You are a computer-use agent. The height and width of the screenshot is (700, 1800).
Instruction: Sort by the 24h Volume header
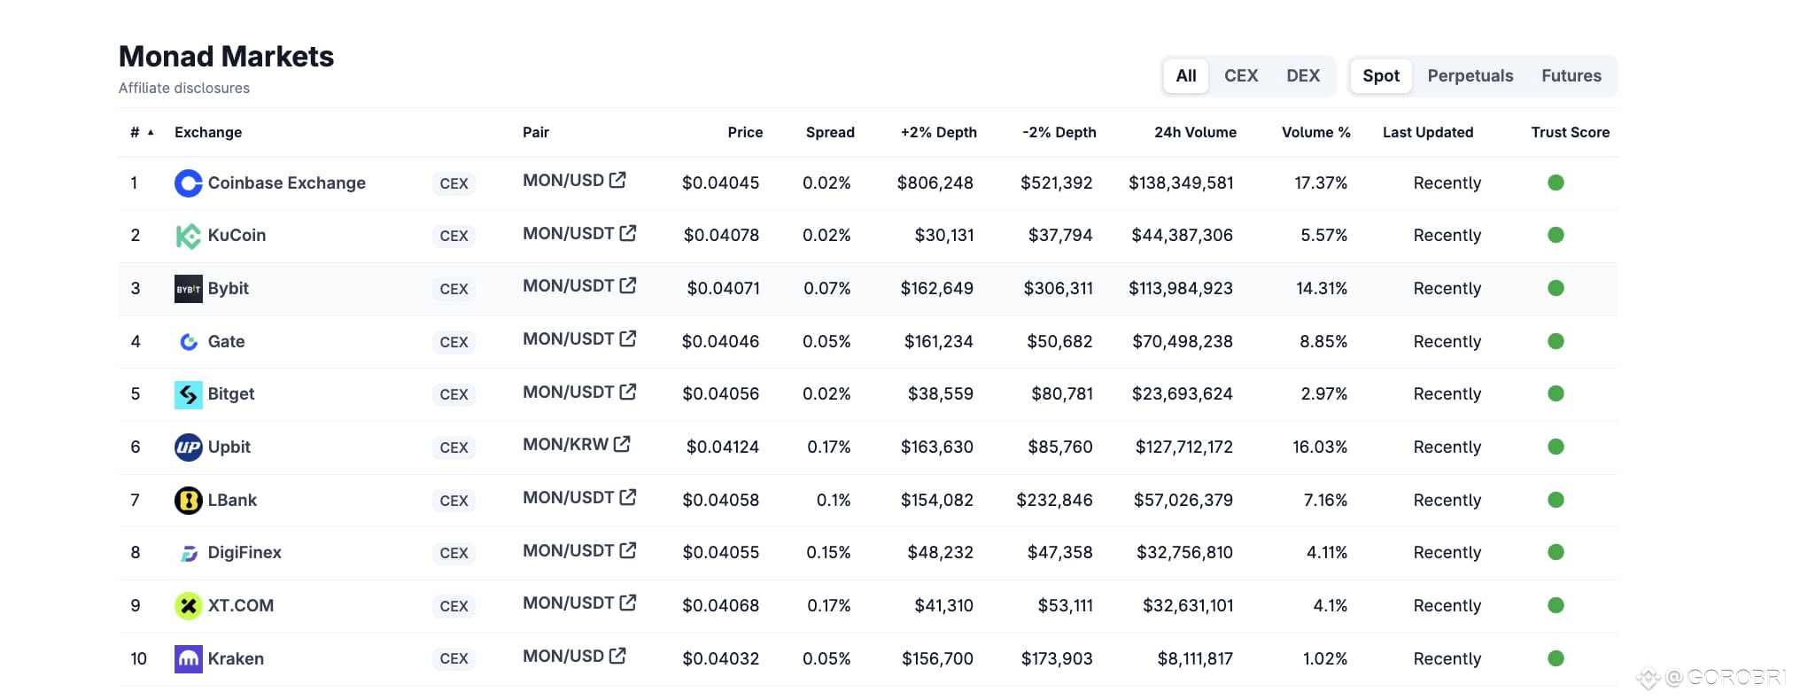(x=1195, y=132)
